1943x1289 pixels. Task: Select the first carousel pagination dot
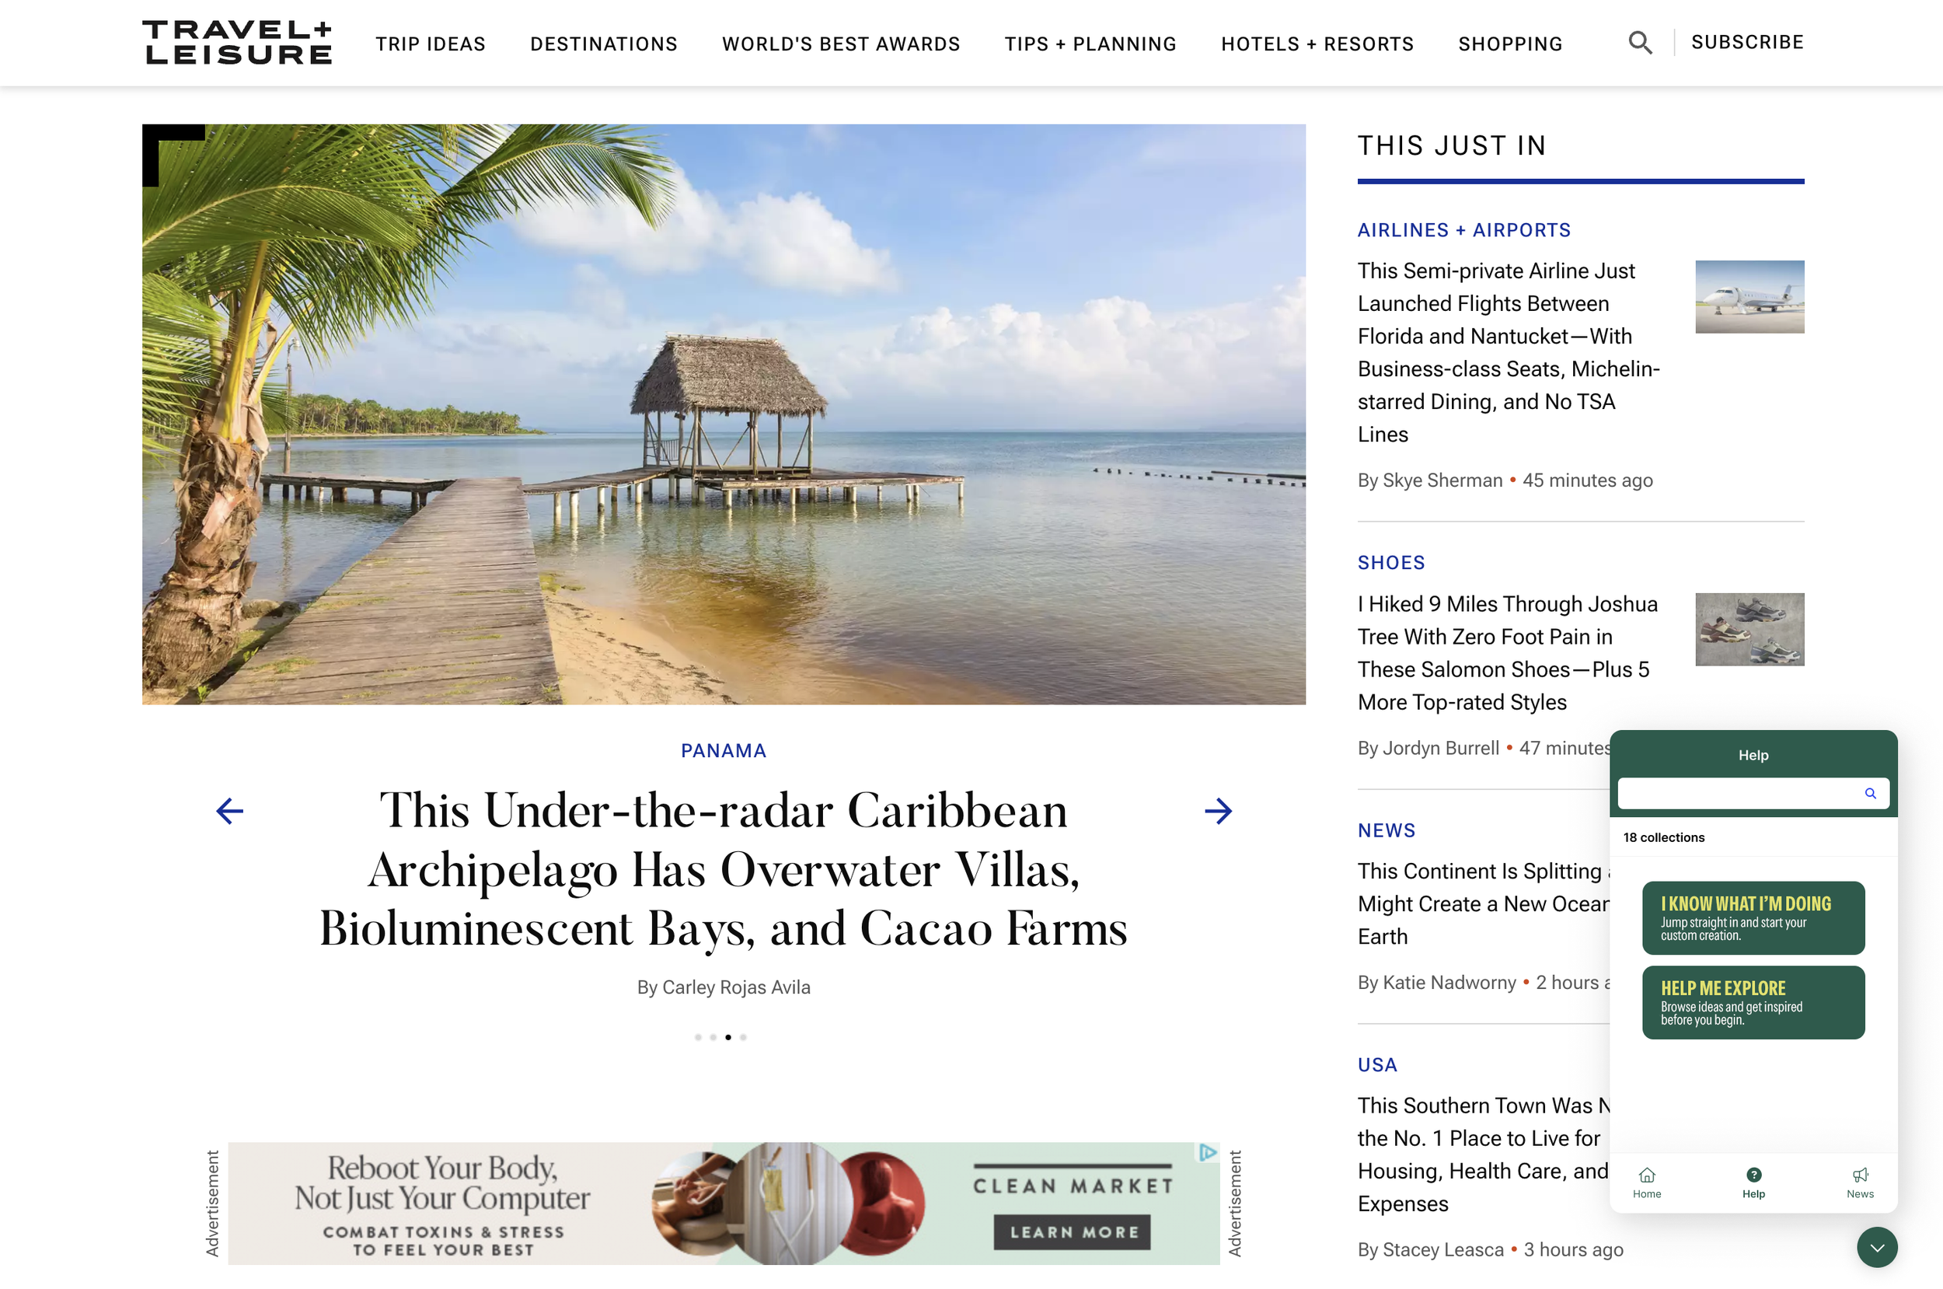click(x=697, y=1037)
